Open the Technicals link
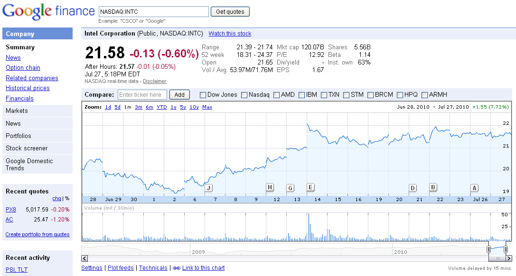This screenshot has height=276, width=516. (x=153, y=268)
